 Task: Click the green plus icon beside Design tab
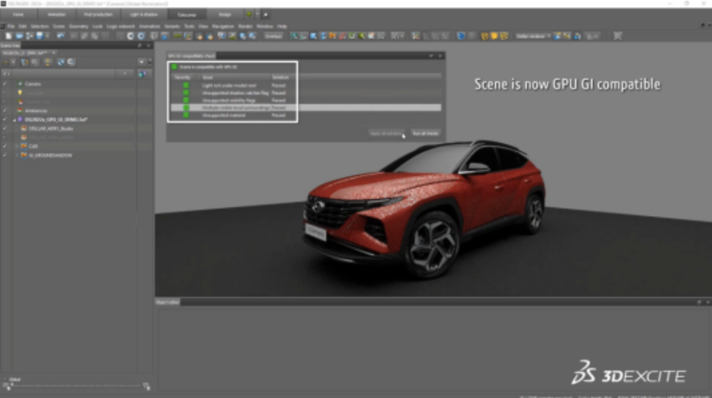click(249, 14)
